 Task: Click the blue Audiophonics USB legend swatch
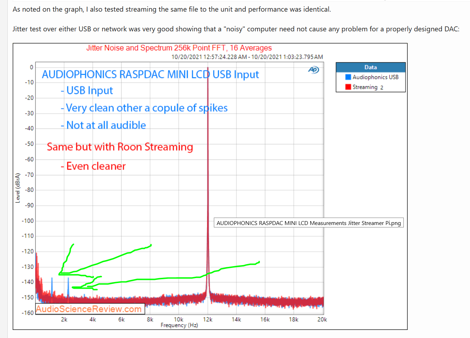348,77
